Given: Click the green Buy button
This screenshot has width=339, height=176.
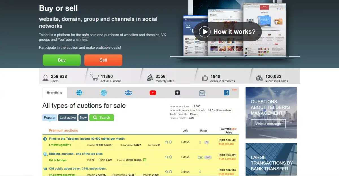Looking at the screenshot, I should [62, 60].
